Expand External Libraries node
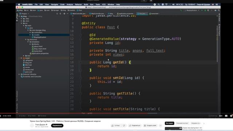Image resolution: width=233 pixels, height=131 pixels. click(x=19, y=74)
